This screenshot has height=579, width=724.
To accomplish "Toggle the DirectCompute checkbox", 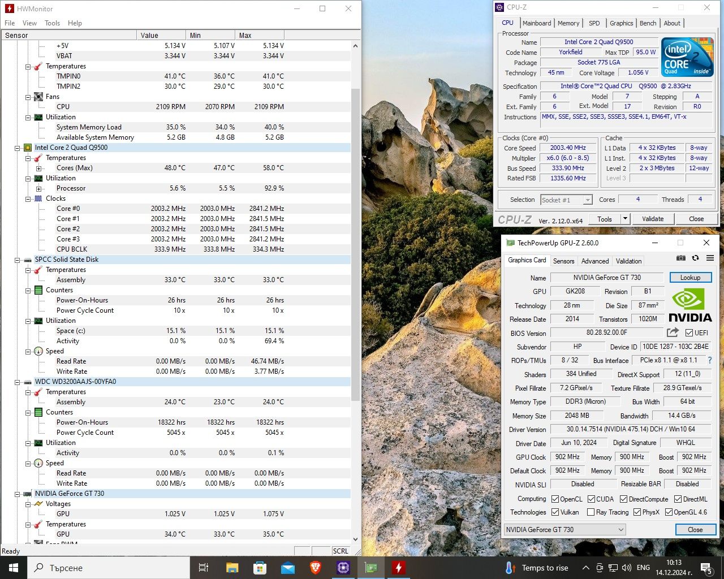I will 623,499.
